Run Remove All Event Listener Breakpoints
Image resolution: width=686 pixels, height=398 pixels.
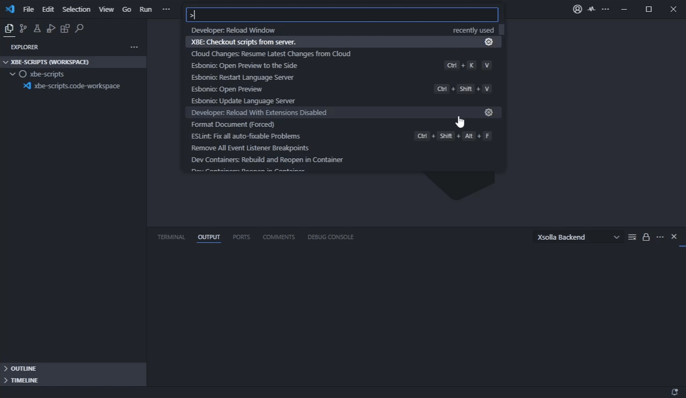pos(343,148)
